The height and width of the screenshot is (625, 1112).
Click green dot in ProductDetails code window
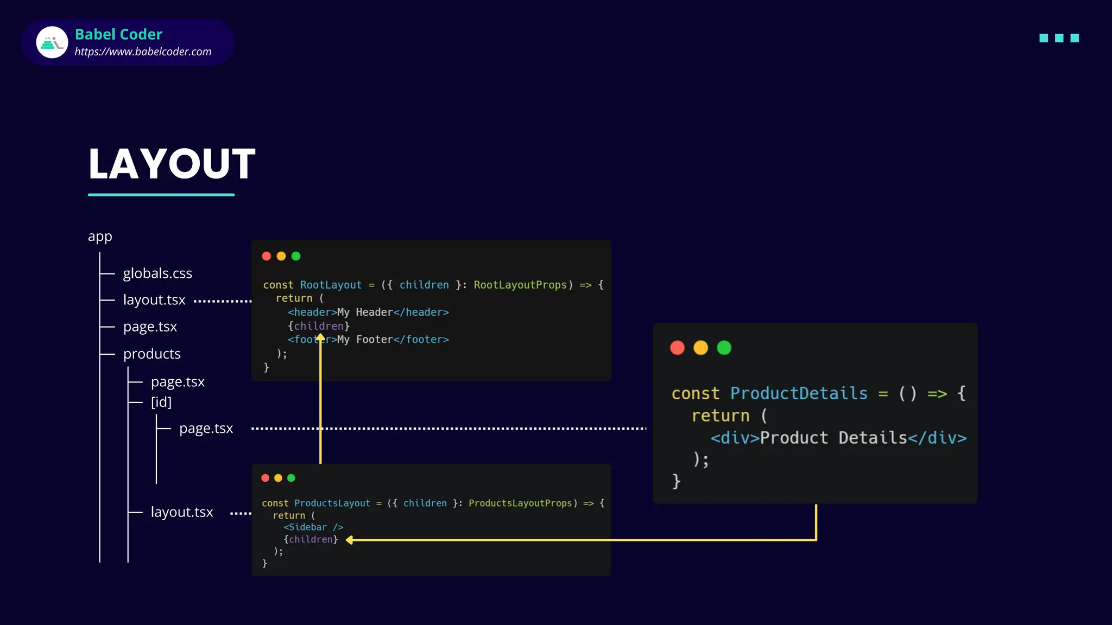[x=724, y=348]
